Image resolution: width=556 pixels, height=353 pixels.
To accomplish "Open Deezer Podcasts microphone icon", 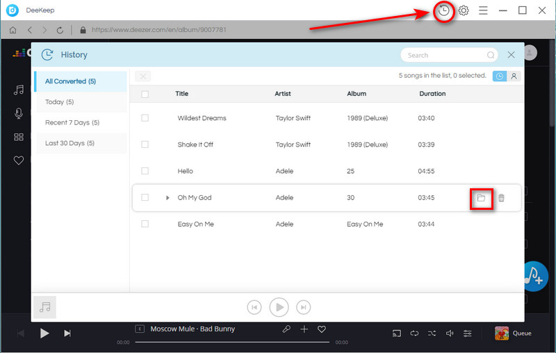I will [19, 113].
